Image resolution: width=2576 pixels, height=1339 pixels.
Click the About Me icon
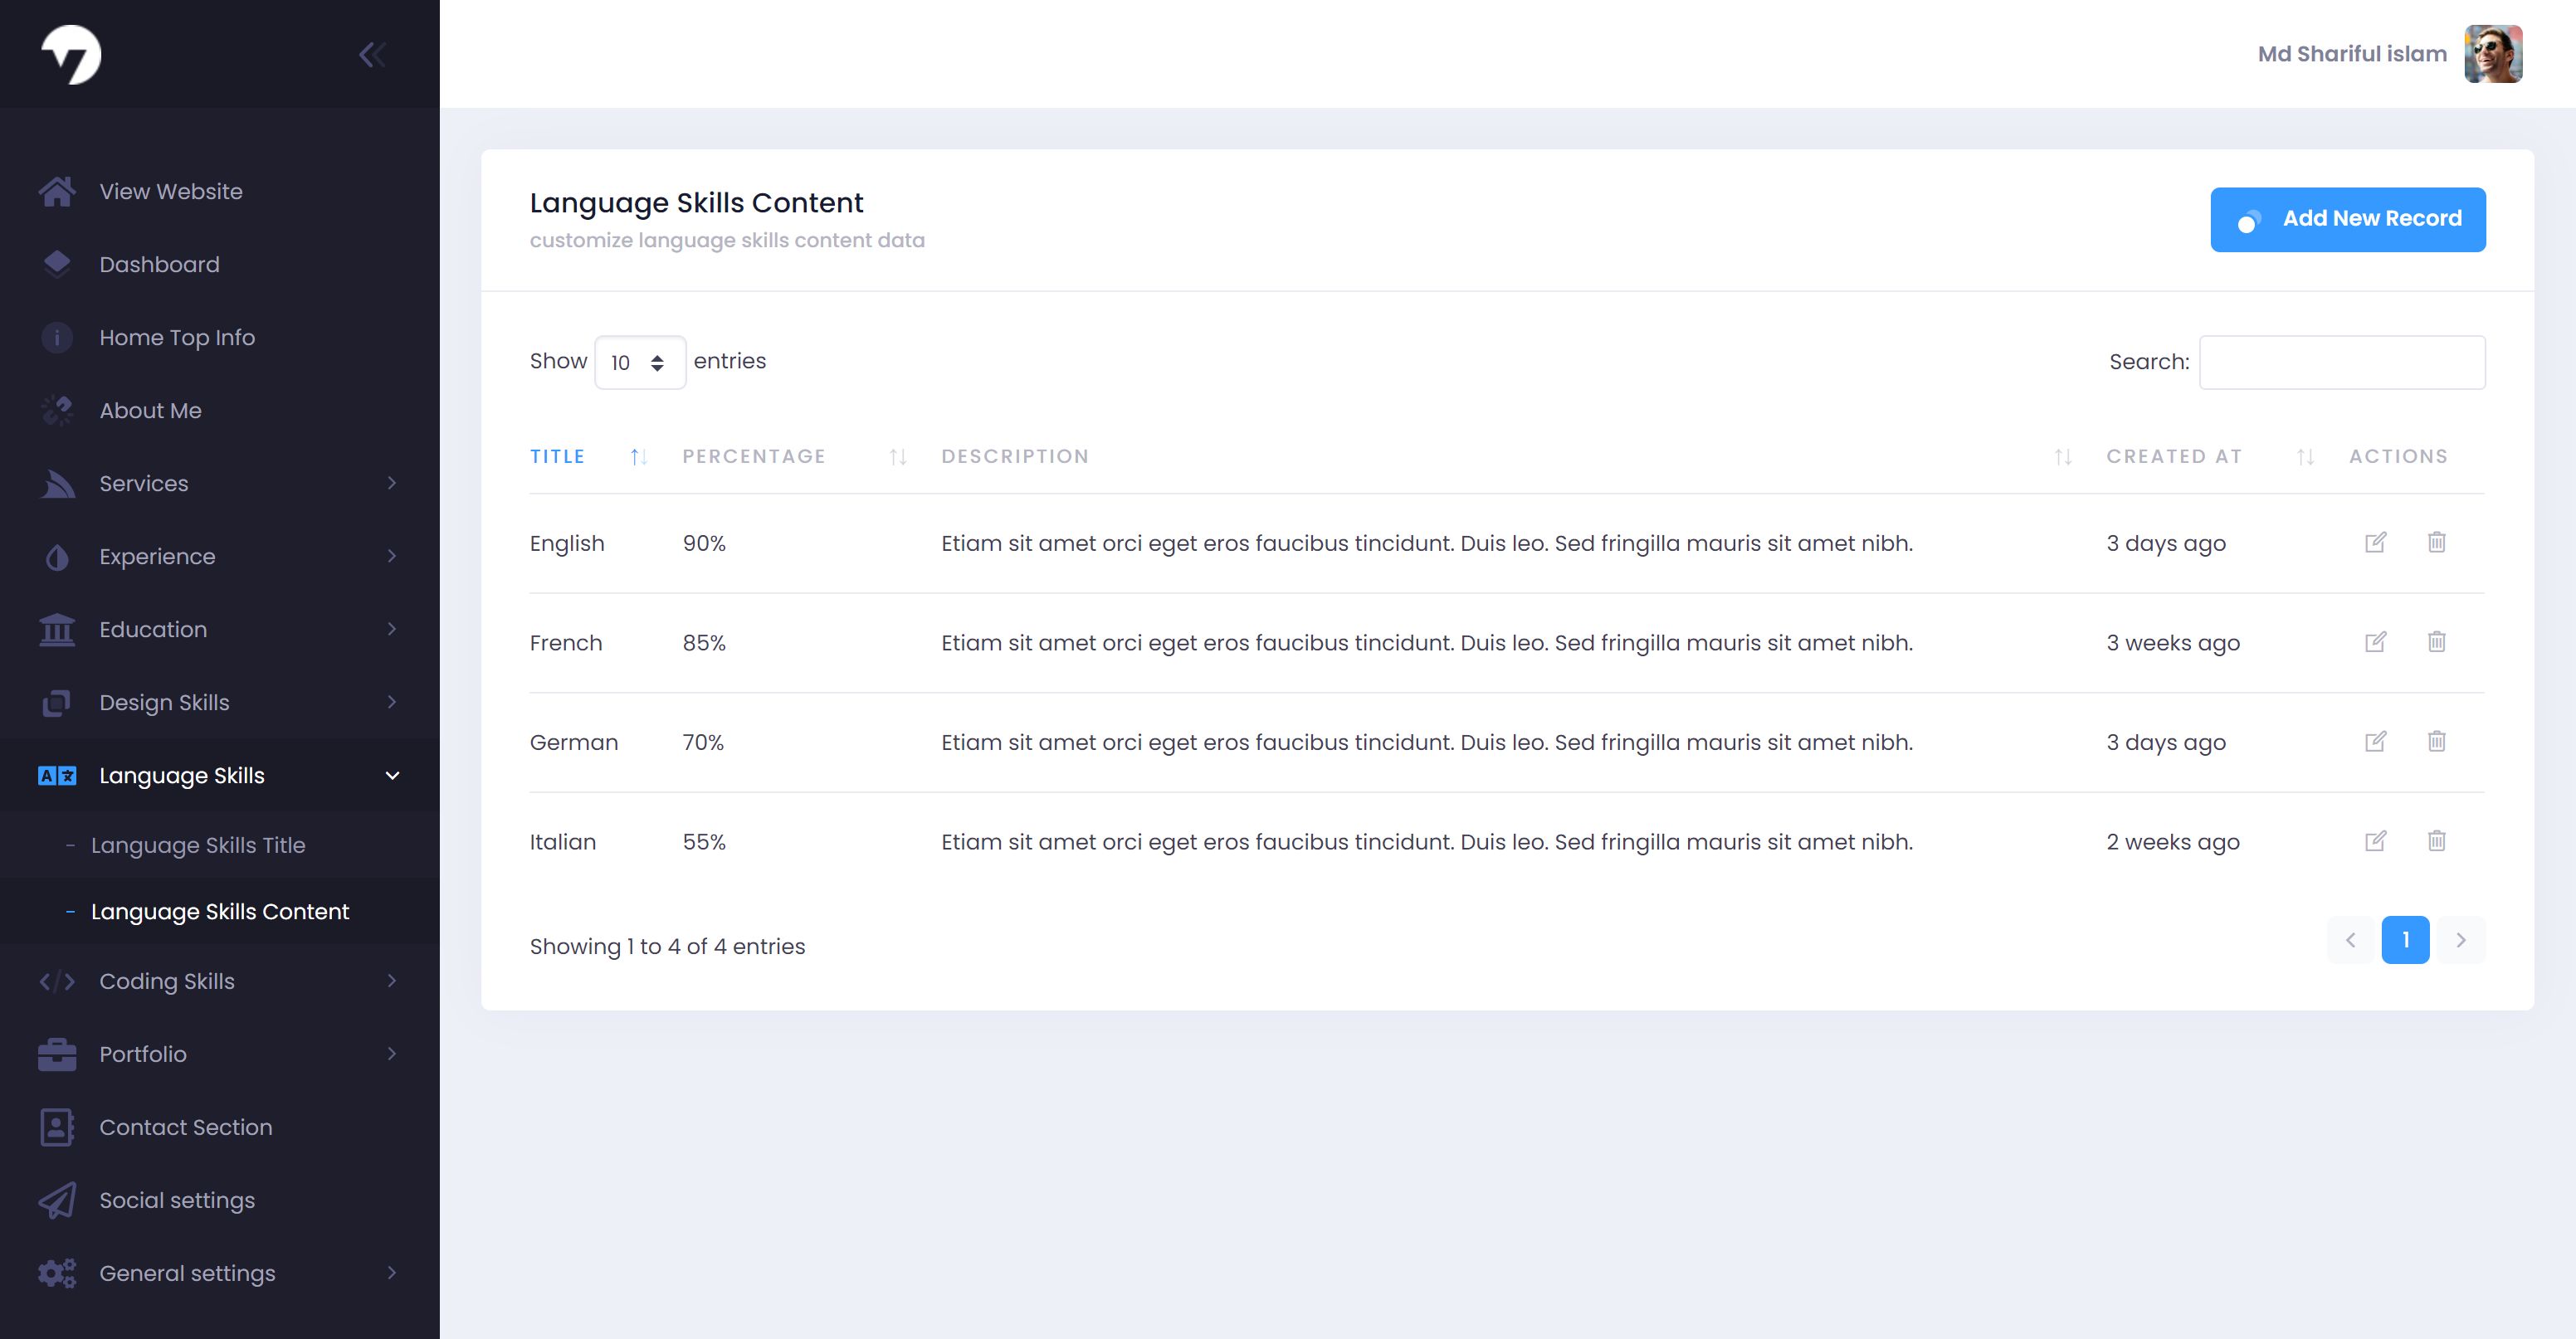click(57, 410)
